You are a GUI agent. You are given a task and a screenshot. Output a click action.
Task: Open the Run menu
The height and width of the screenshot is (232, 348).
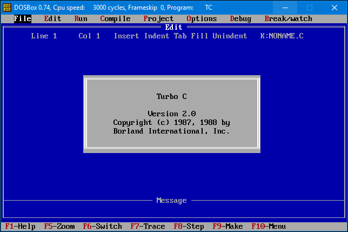coord(81,18)
